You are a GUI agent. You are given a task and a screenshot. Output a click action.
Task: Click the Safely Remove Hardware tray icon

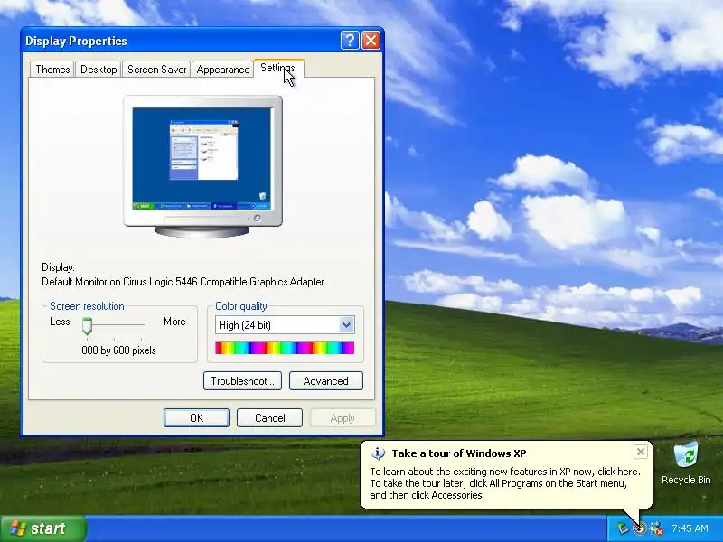pyautogui.click(x=623, y=528)
